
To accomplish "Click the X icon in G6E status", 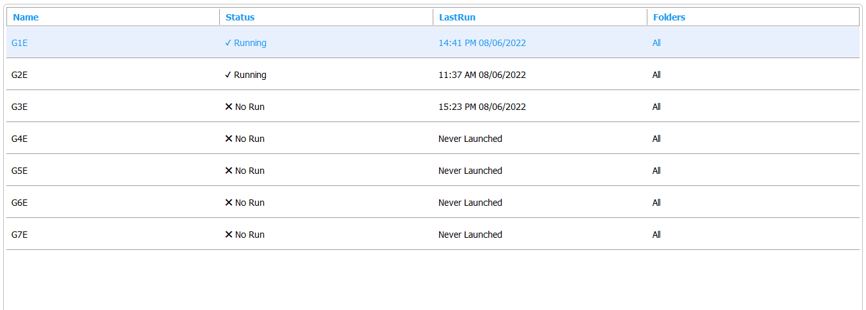I will tap(229, 203).
